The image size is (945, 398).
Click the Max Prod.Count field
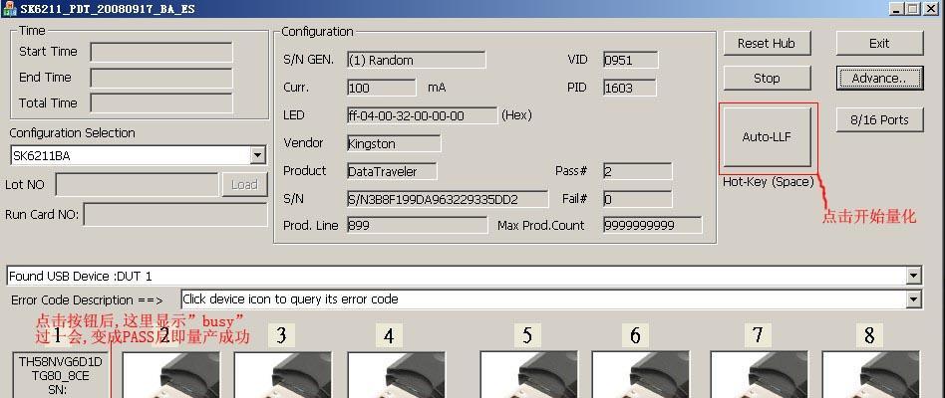(x=653, y=226)
